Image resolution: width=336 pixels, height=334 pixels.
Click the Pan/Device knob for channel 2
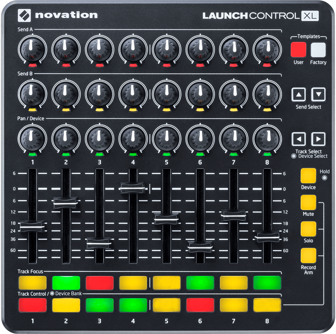tap(66, 139)
